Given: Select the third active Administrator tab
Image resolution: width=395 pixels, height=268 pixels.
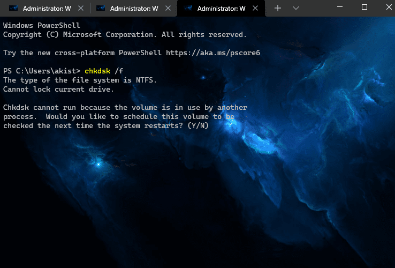Looking at the screenshot, I should point(221,9).
